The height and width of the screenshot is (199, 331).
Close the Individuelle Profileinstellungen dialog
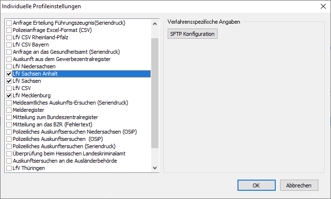[323, 6]
